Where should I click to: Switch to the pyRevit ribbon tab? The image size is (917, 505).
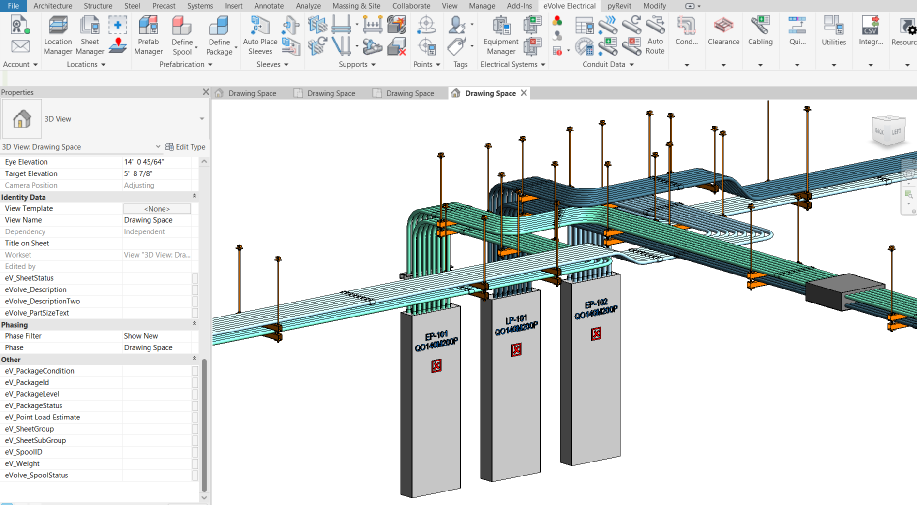[x=619, y=6]
